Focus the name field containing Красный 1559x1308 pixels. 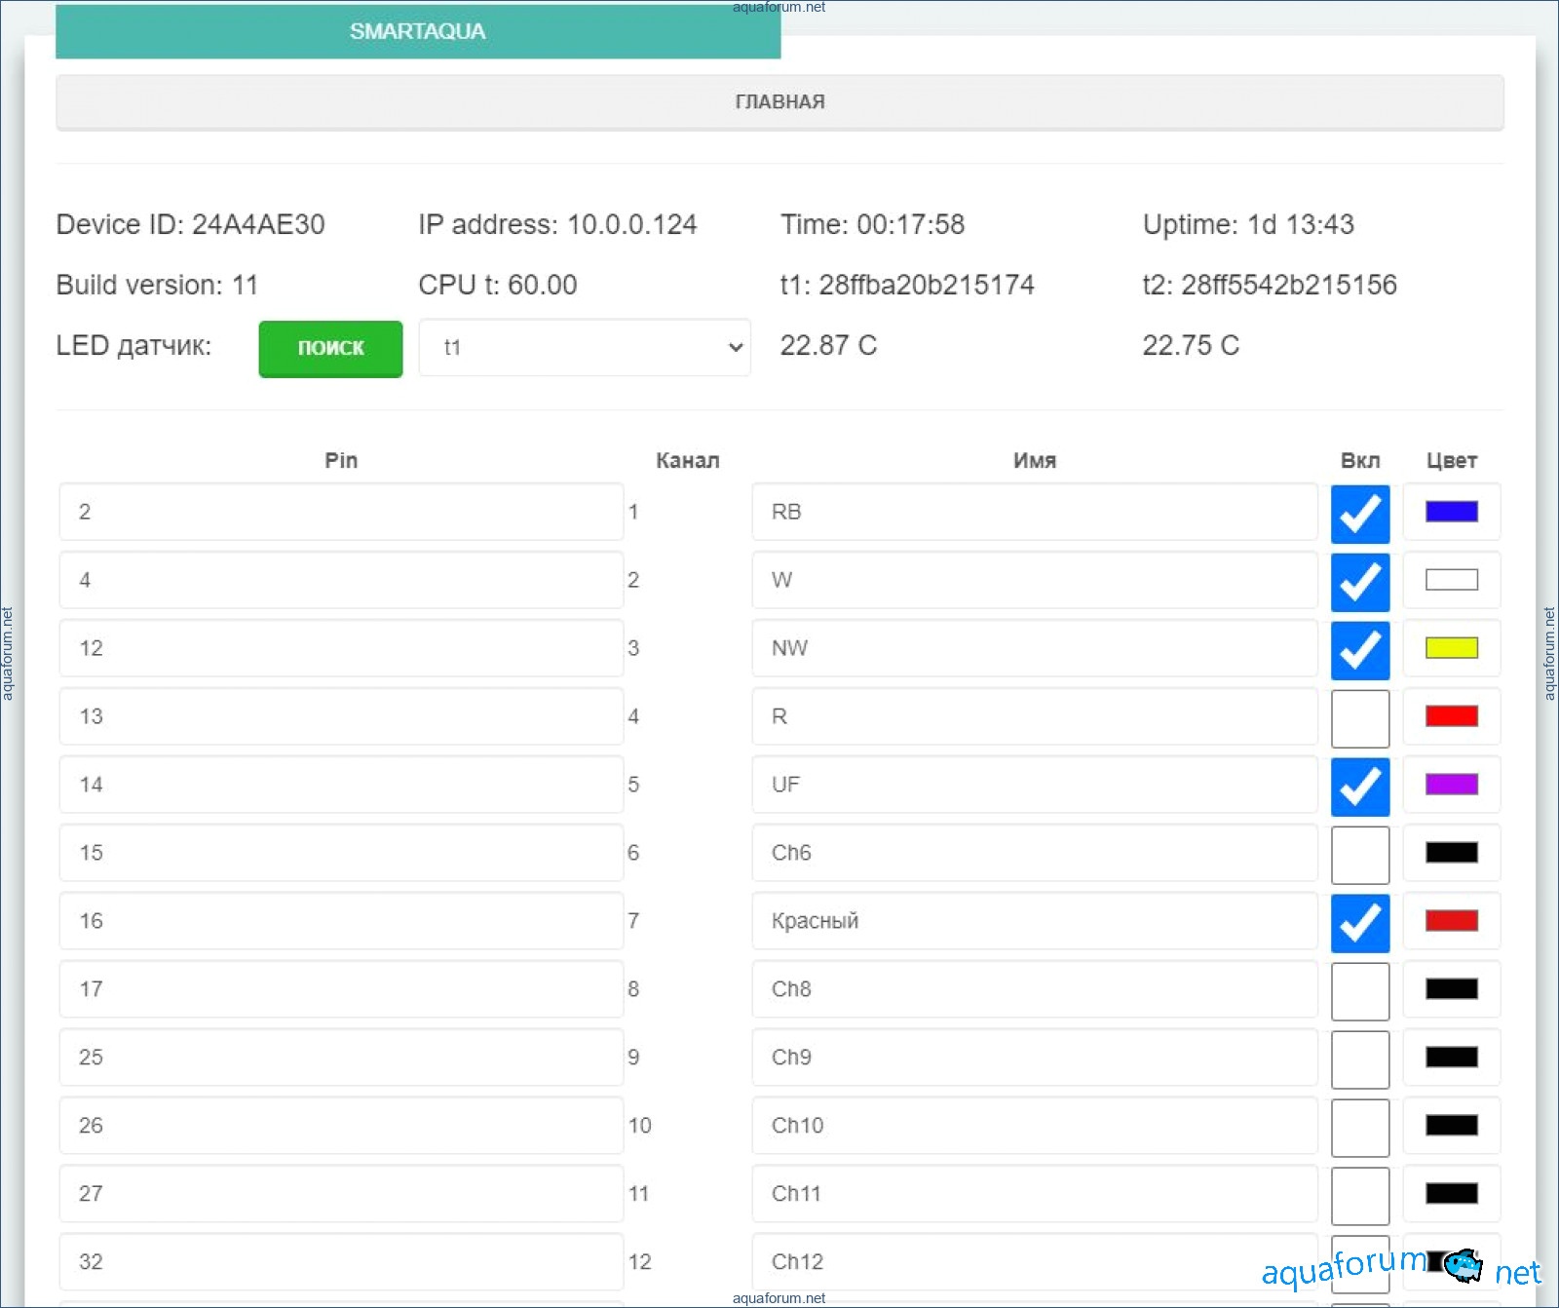tap(1034, 921)
